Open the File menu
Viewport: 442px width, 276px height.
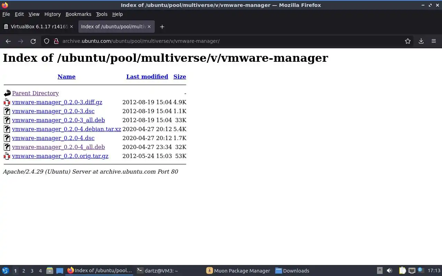6,14
